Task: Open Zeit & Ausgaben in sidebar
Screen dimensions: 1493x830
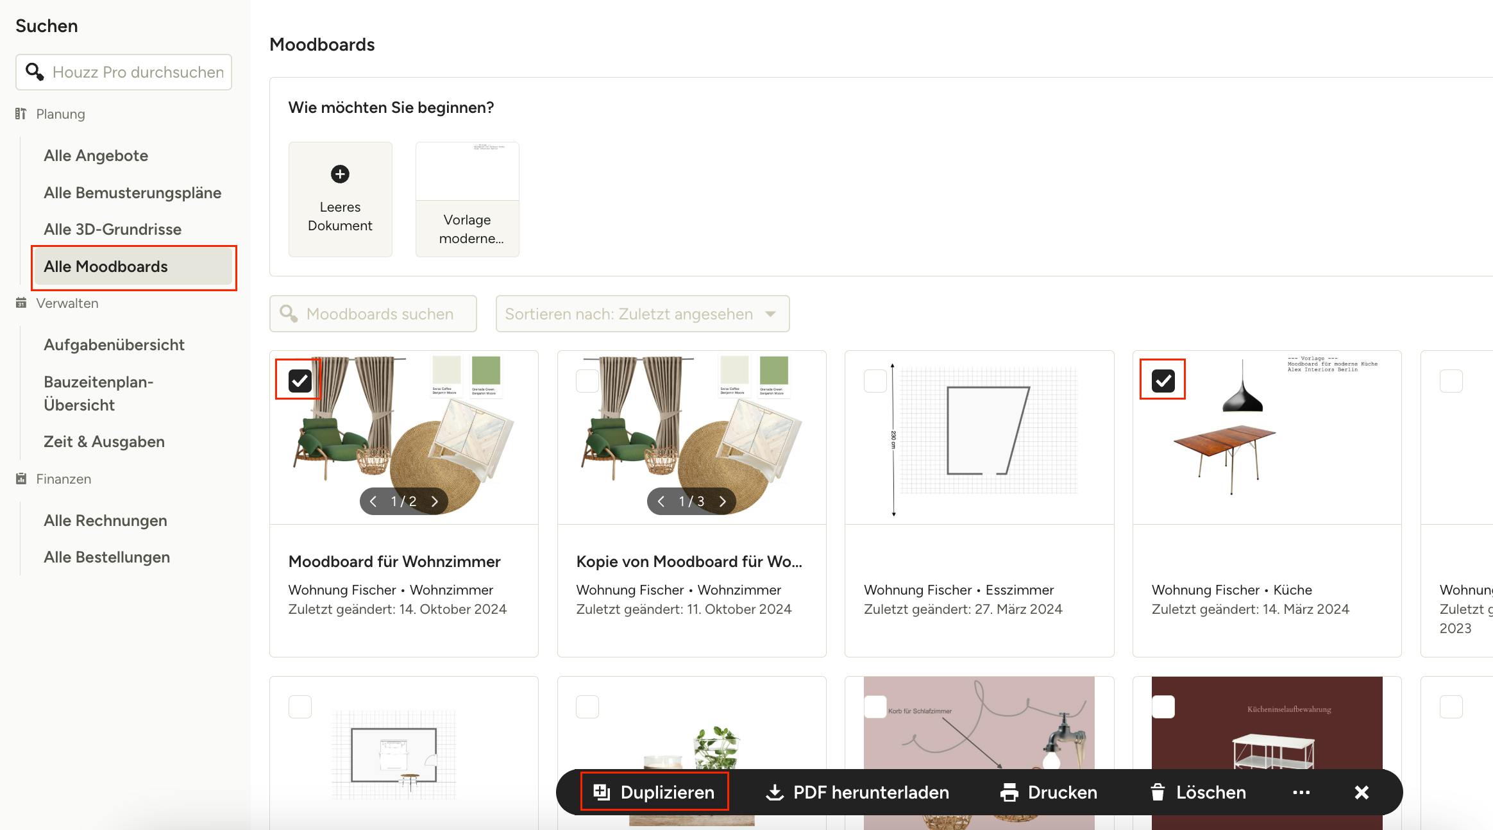Action: pos(105,441)
